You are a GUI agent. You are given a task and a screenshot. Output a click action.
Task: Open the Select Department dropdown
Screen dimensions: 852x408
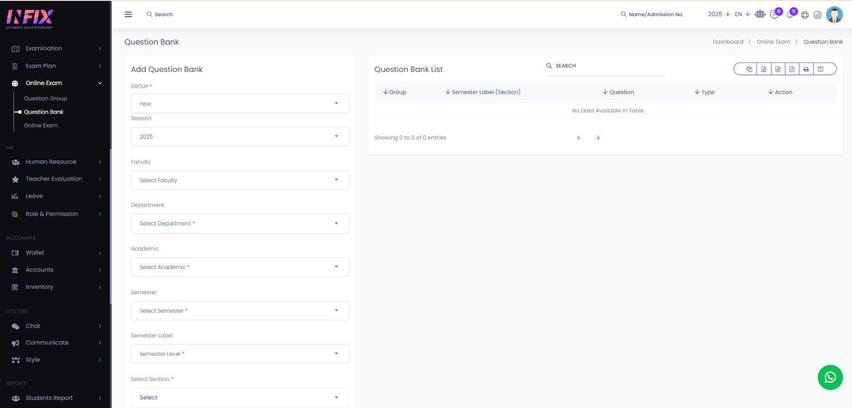[x=240, y=224]
